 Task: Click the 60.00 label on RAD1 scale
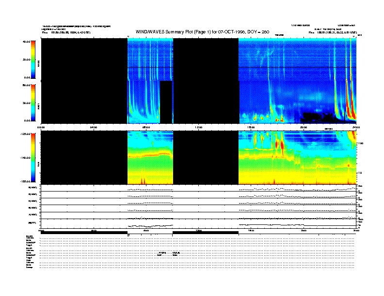pos(26,85)
